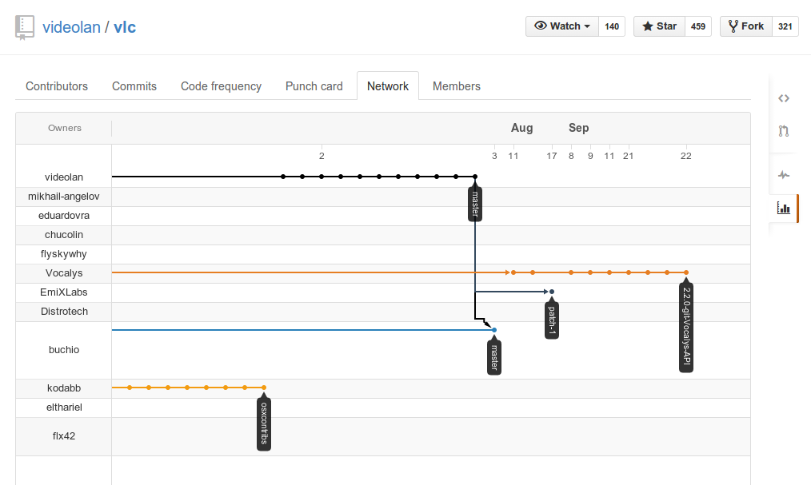This screenshot has height=485, width=811.
Task: Click the Star button
Action: tap(660, 26)
